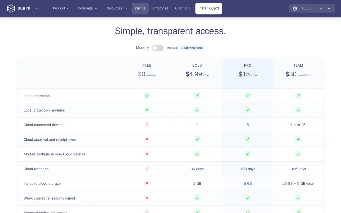341x213 pixels.
Task: Click the 2 Months Free! badge
Action: tap(192, 48)
